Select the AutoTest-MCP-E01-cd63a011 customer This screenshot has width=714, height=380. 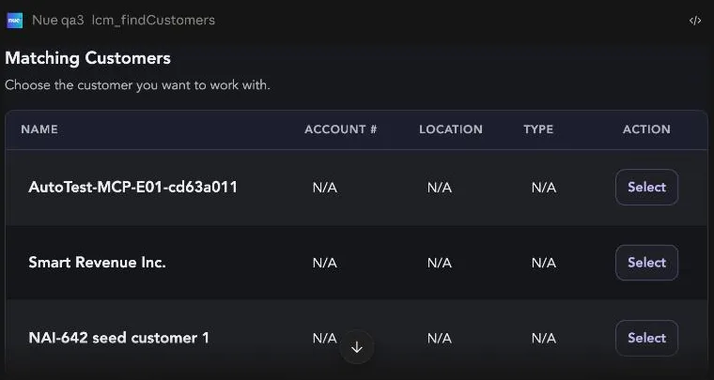[x=646, y=188]
